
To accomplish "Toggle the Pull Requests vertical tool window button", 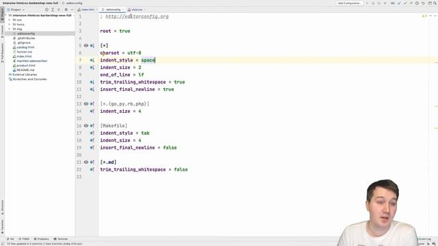I will pos(2,53).
